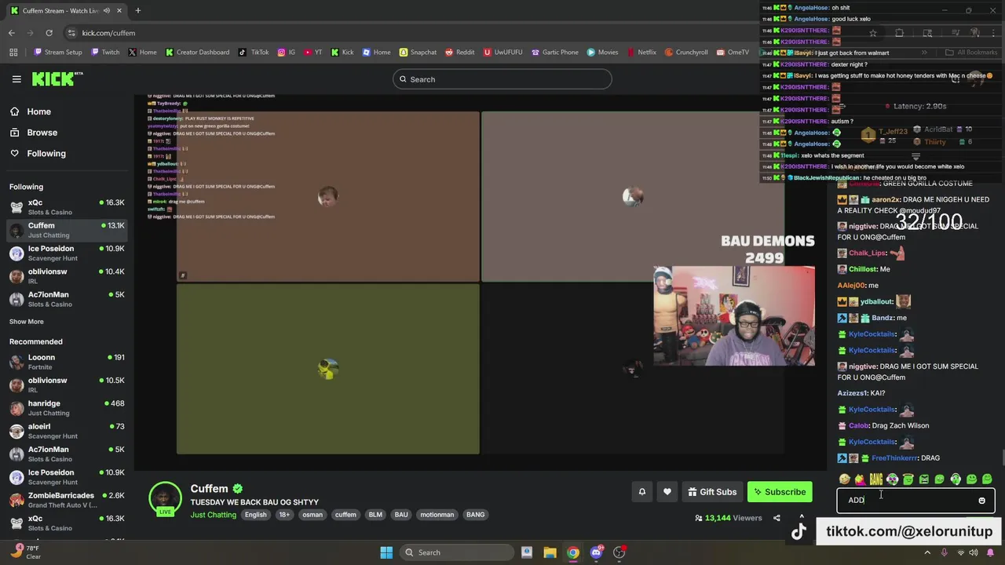Open the weather widget showing 78°F
This screenshot has width=1005, height=565.
pyautogui.click(x=25, y=552)
